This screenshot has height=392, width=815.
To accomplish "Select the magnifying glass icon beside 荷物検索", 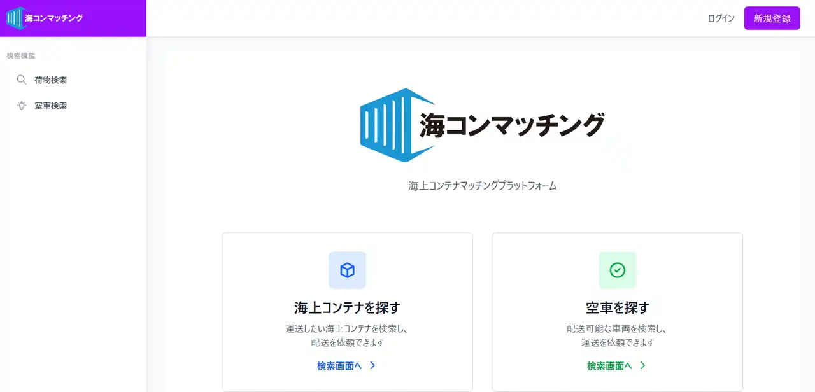I will pos(22,80).
